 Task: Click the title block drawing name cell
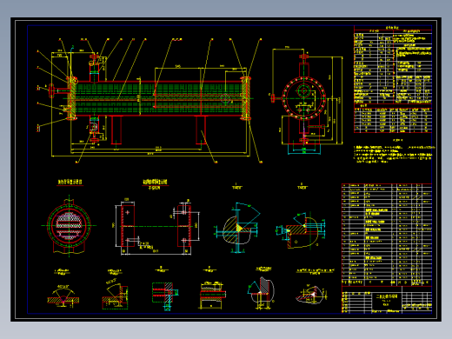[x=387, y=300]
